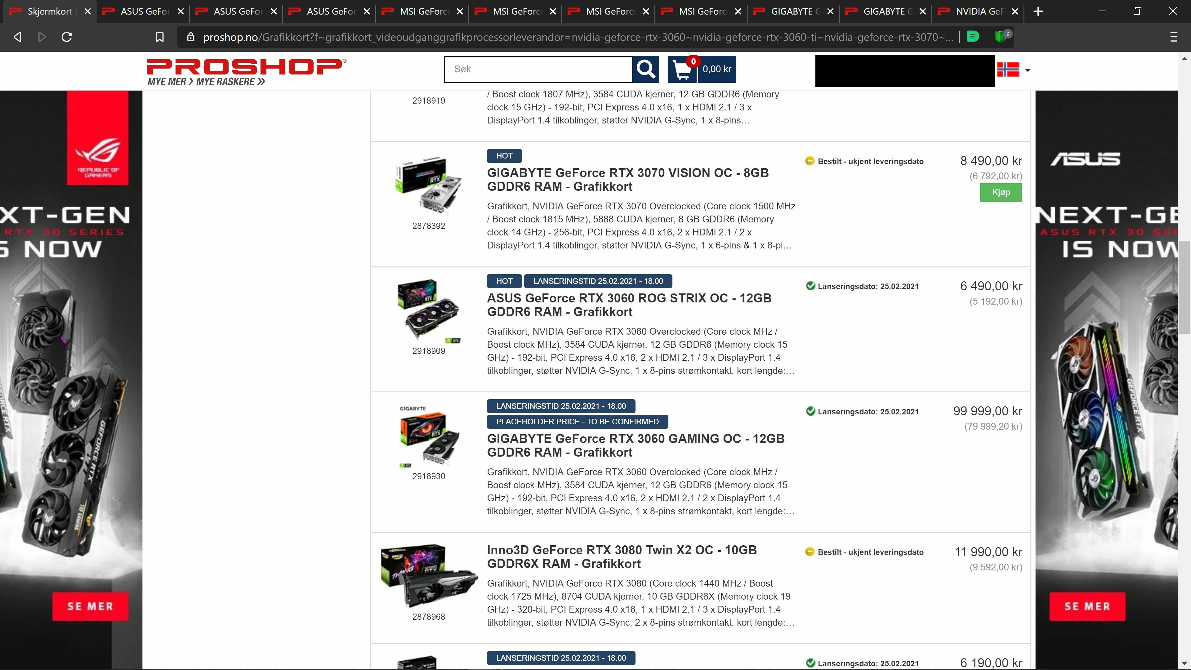
Task: Open the browser hamburger menu
Action: tap(1173, 37)
